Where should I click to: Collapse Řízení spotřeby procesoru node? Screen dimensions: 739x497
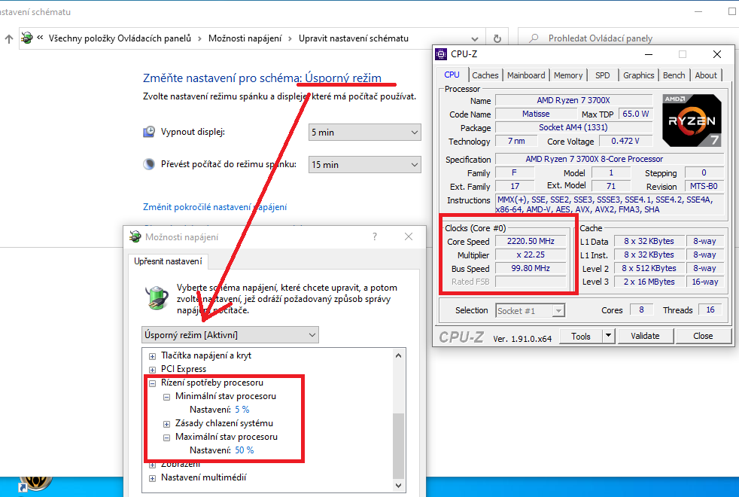tap(152, 383)
